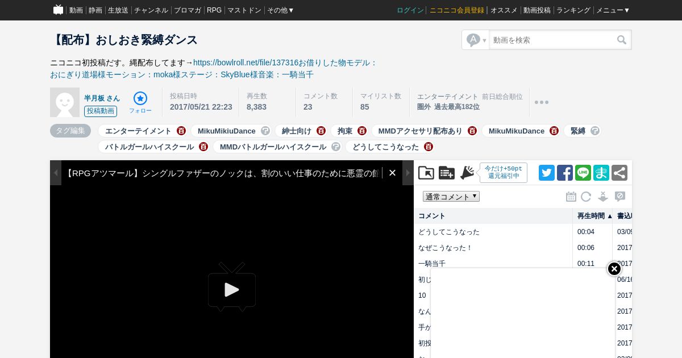Open the three-dots more options
682x358 pixels.
click(x=542, y=102)
